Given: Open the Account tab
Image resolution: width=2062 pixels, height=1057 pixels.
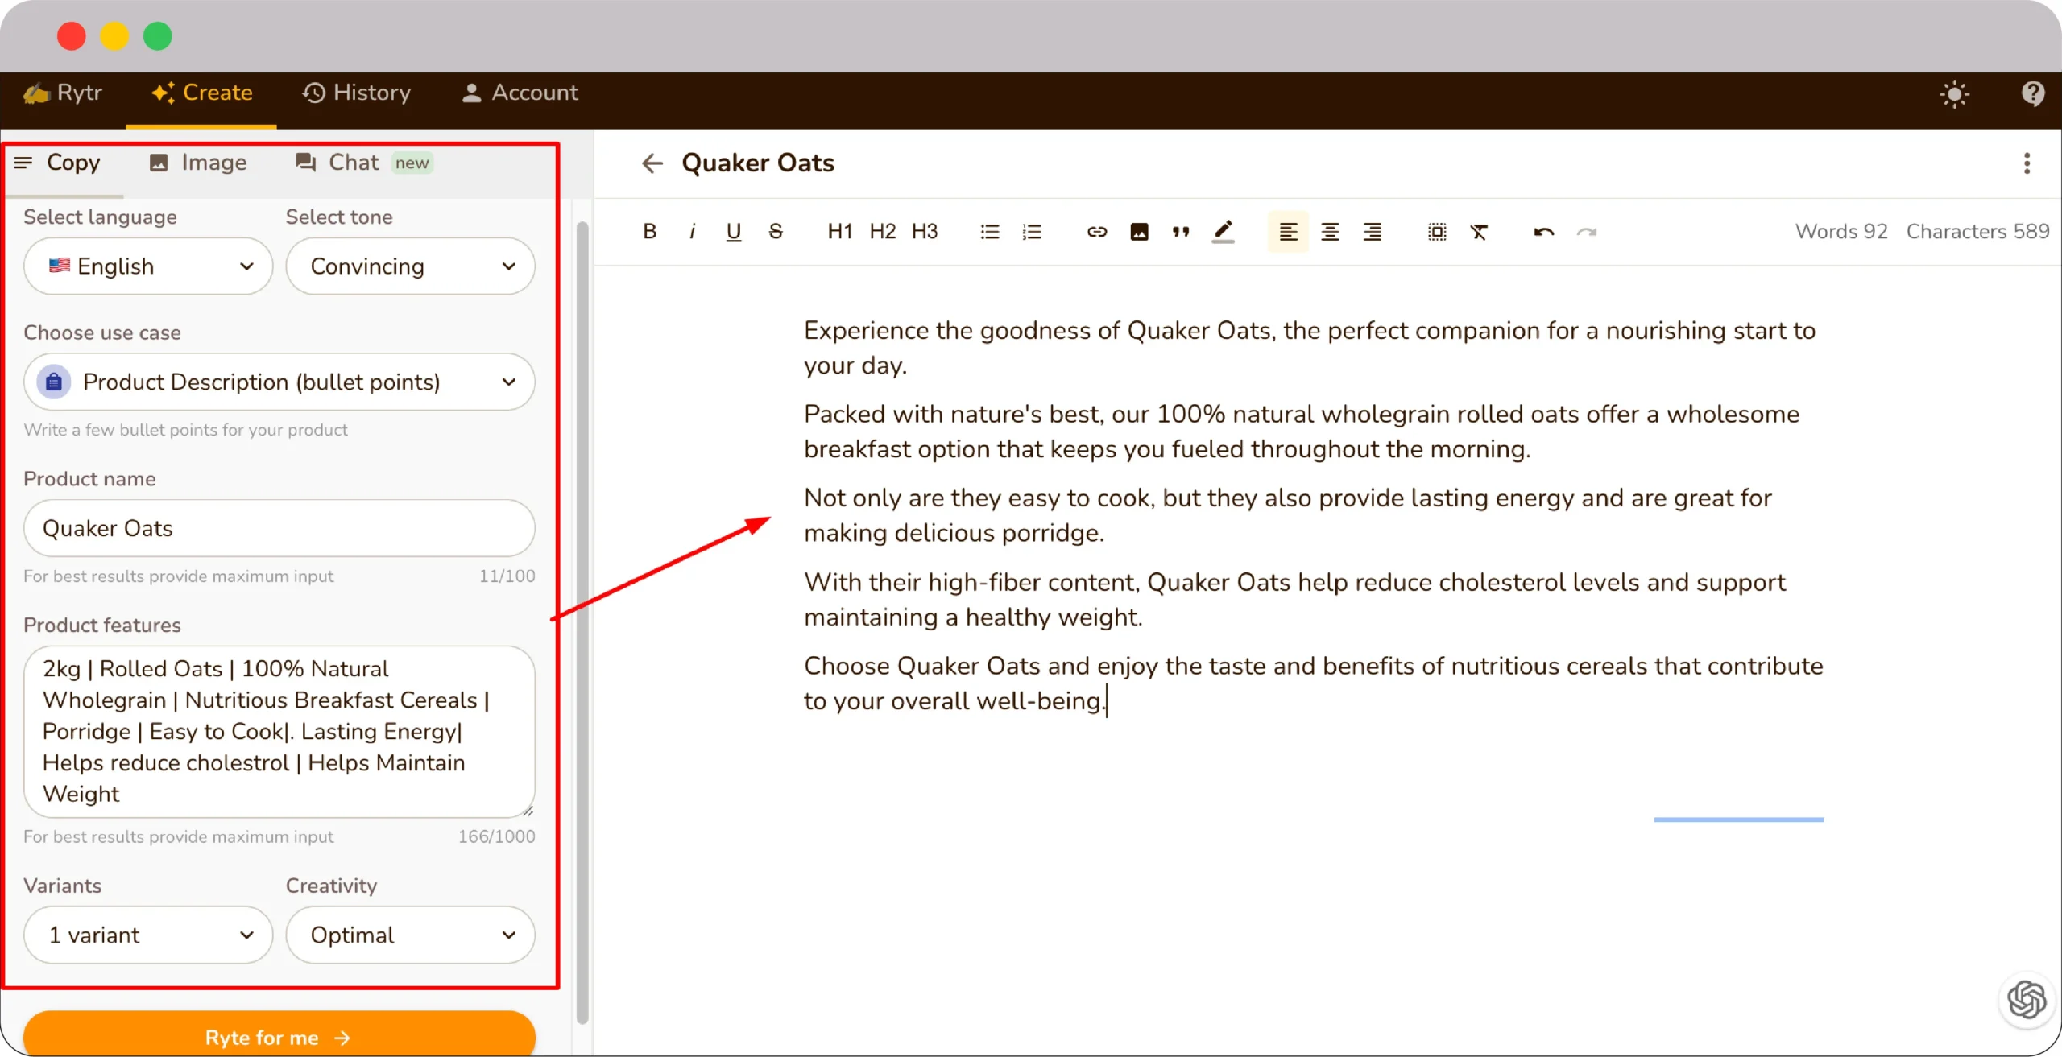Looking at the screenshot, I should (x=520, y=93).
